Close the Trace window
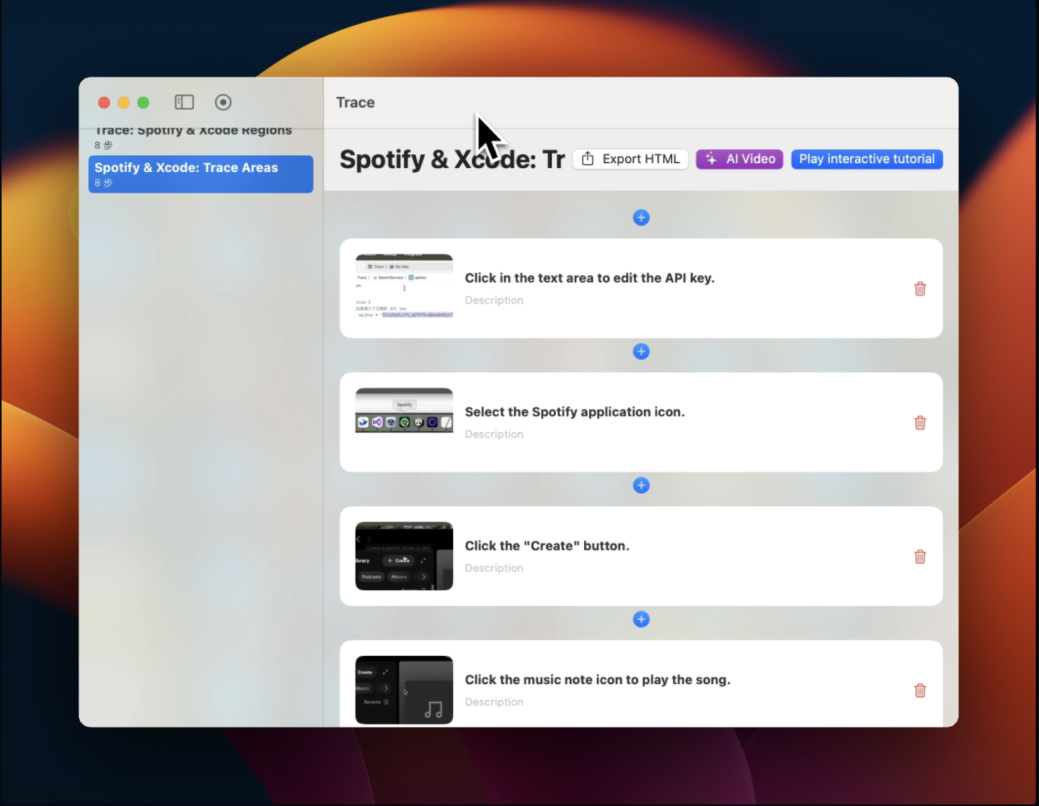The height and width of the screenshot is (806, 1039). [x=104, y=103]
